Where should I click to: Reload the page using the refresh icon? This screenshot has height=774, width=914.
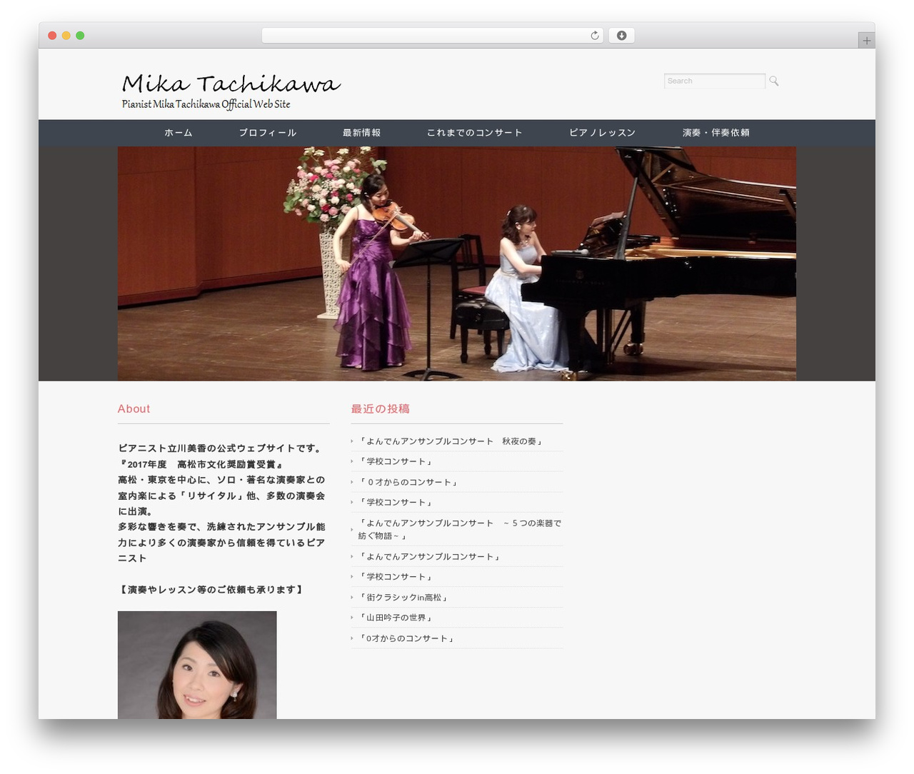(x=594, y=36)
